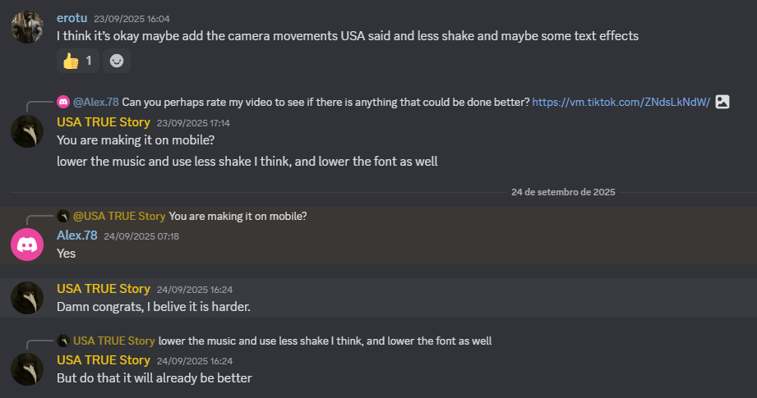This screenshot has width=757, height=398.
Task: Click the @Alex.78 mention in reply preview
Action: (96, 103)
